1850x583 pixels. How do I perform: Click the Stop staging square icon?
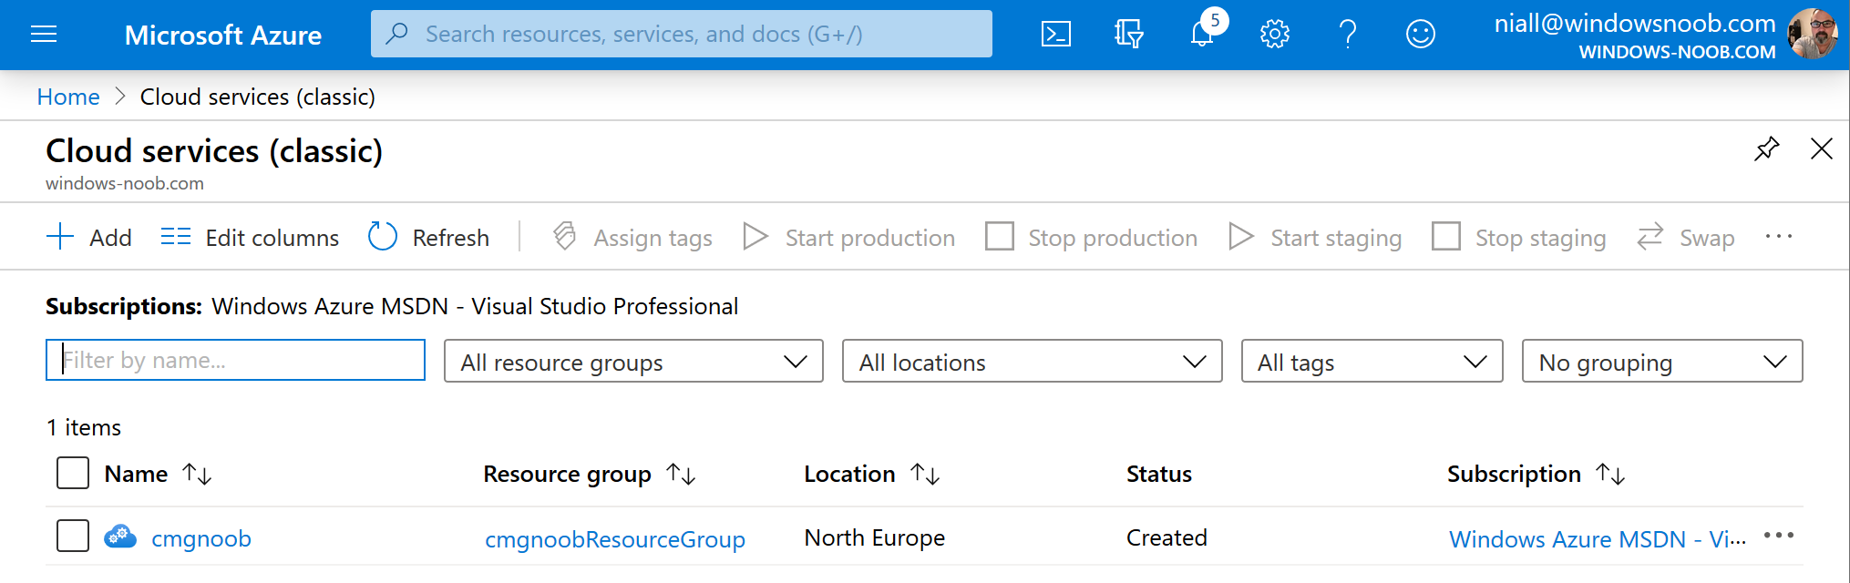click(1446, 237)
